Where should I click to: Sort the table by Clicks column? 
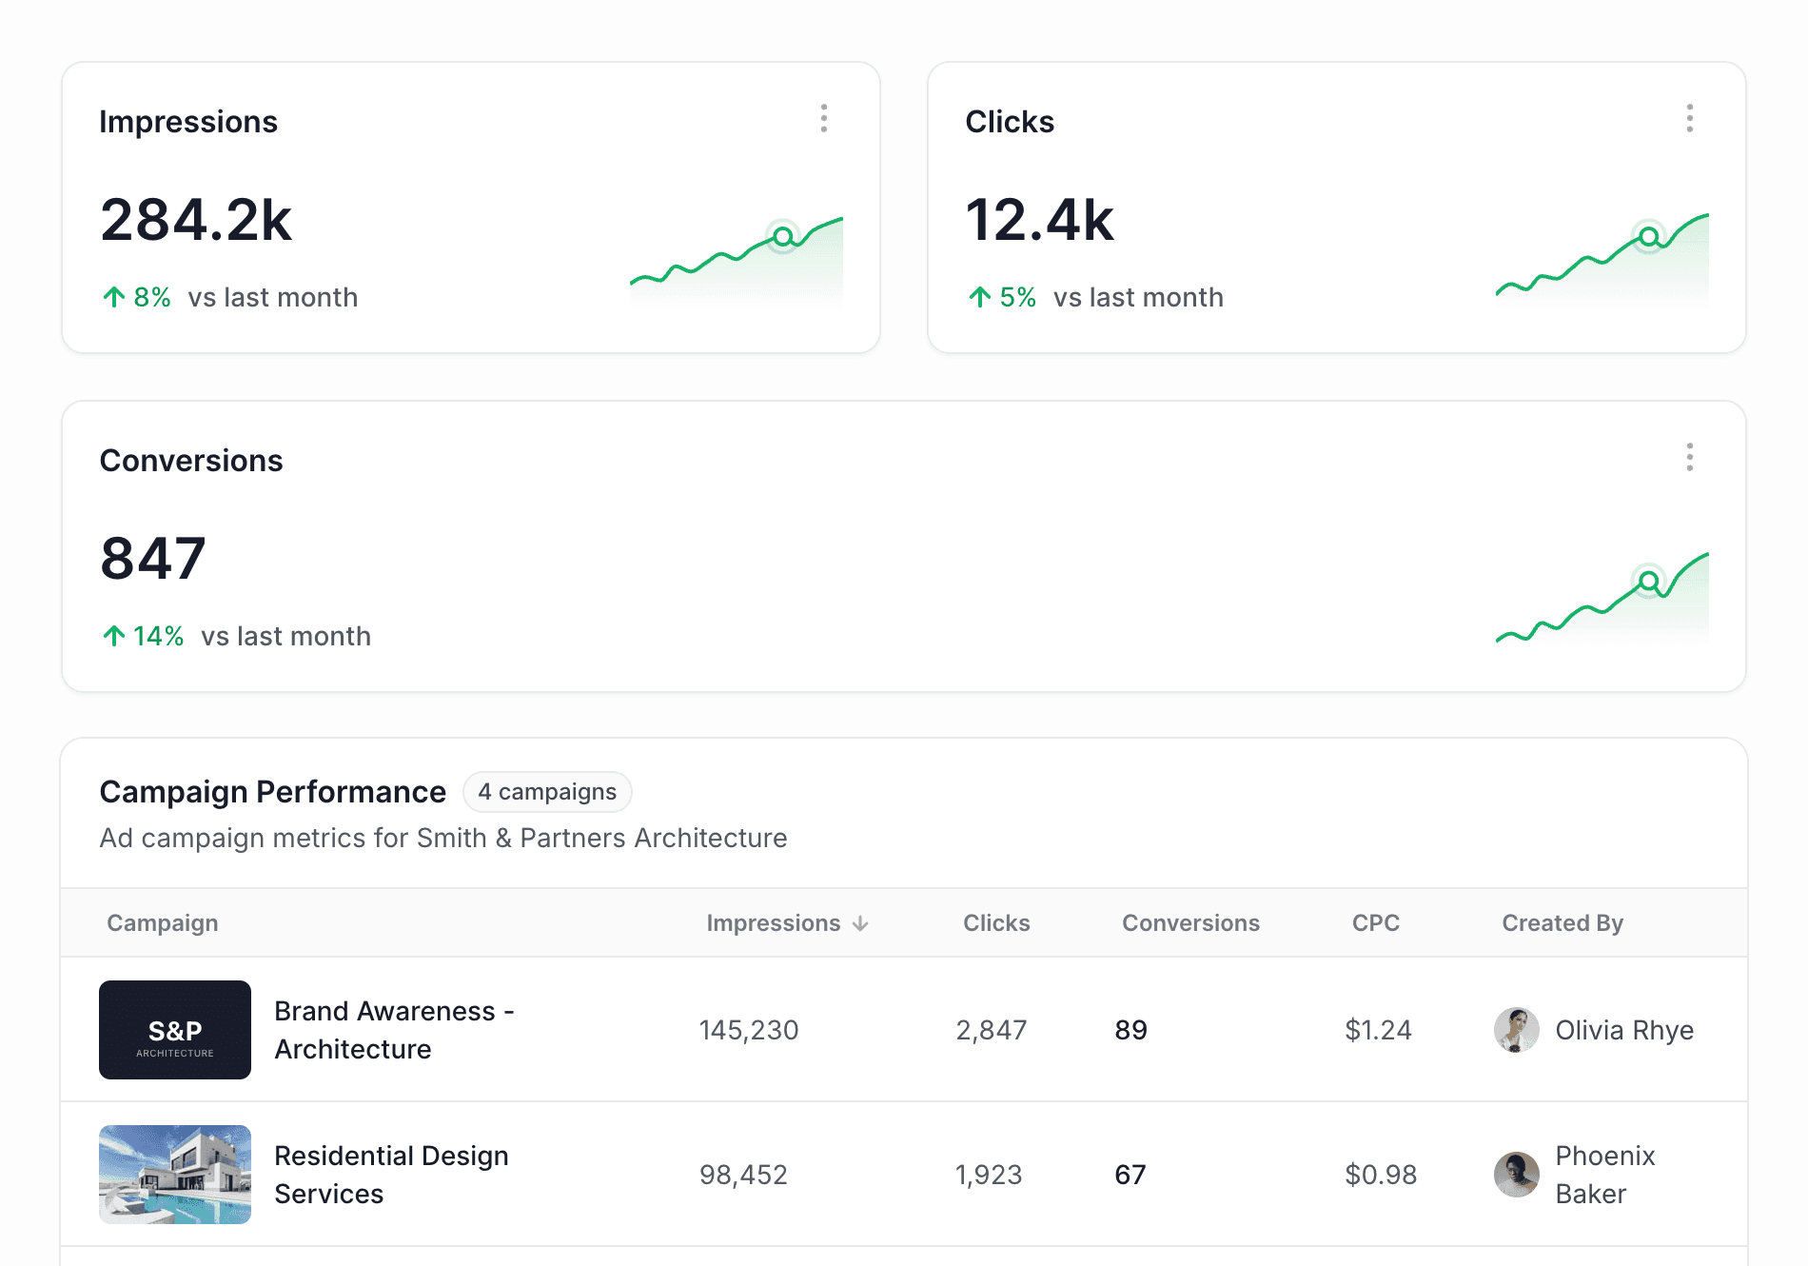(996, 922)
